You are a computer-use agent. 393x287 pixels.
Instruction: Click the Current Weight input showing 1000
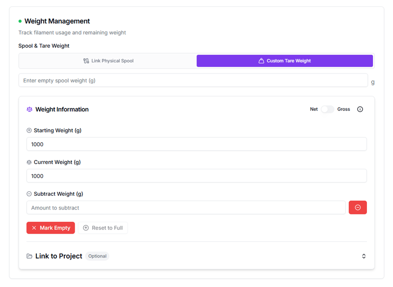point(197,176)
